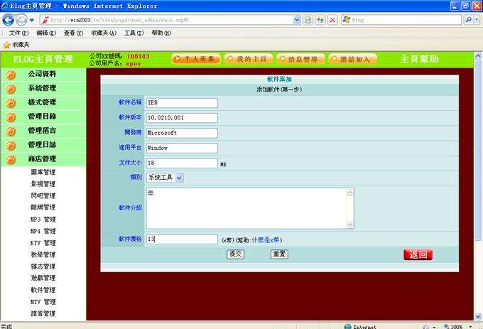Click the 個人市集 navigation button

pyautogui.click(x=196, y=59)
